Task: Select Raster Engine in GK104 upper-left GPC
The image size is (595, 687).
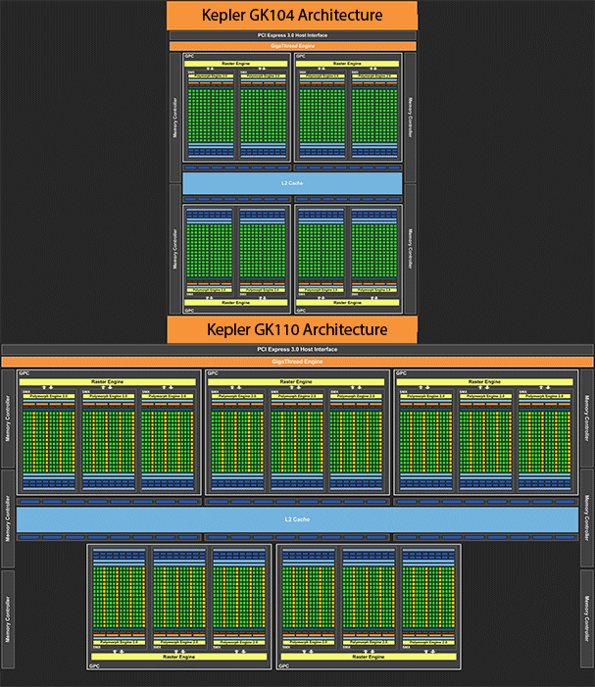Action: click(x=235, y=64)
